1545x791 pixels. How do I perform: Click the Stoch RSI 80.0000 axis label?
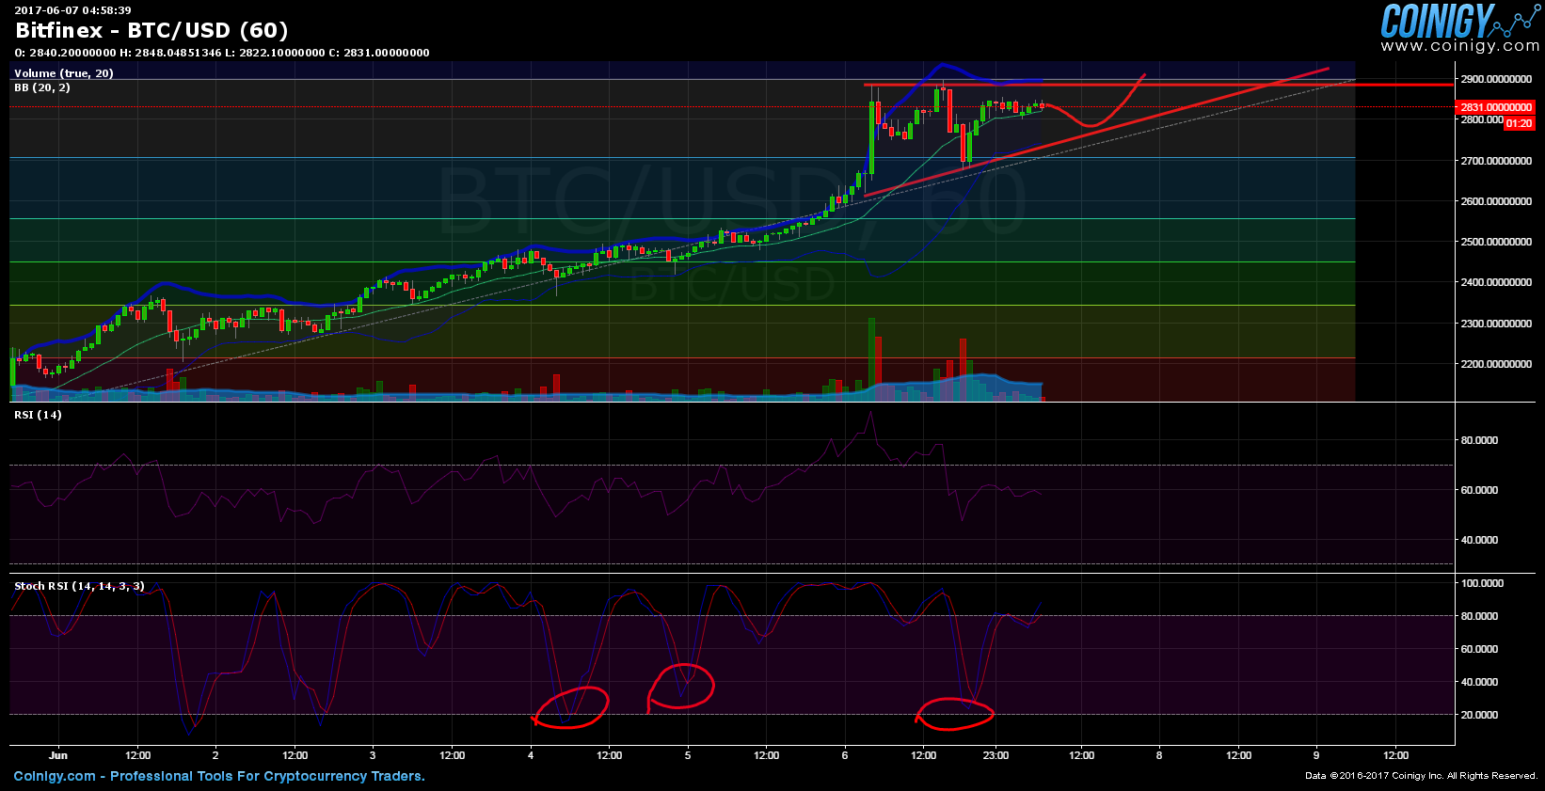click(x=1479, y=616)
